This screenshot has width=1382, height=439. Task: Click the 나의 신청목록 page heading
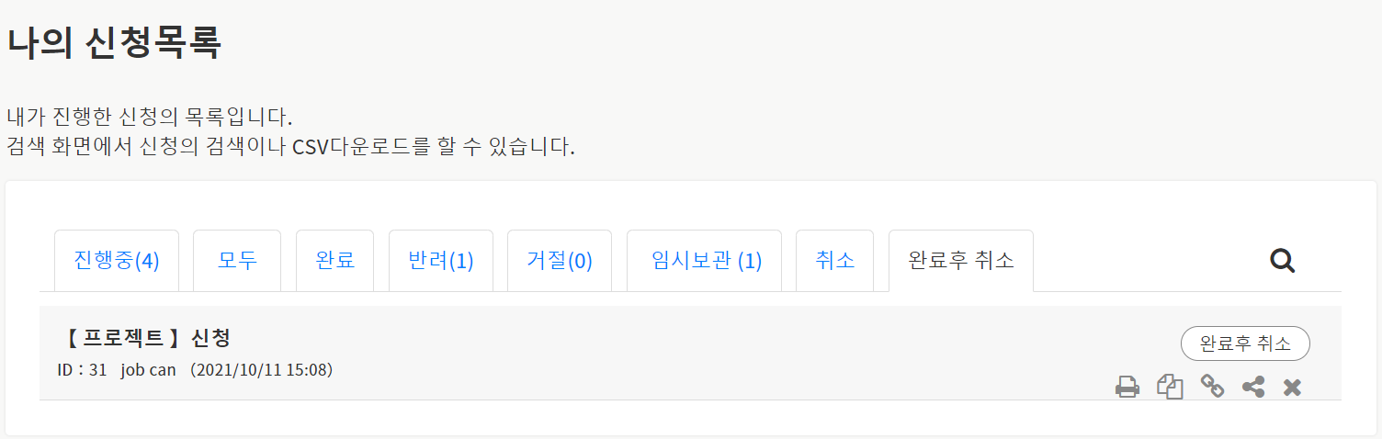coord(114,44)
